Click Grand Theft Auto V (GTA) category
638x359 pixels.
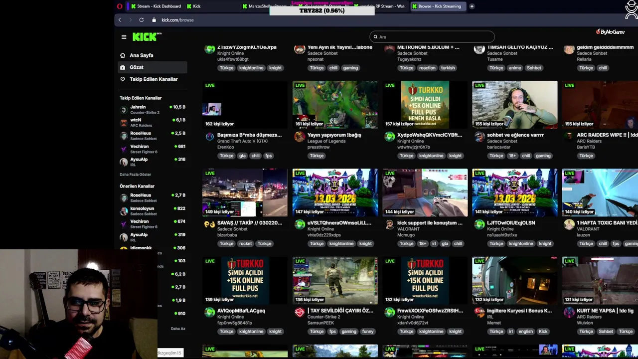tap(242, 141)
